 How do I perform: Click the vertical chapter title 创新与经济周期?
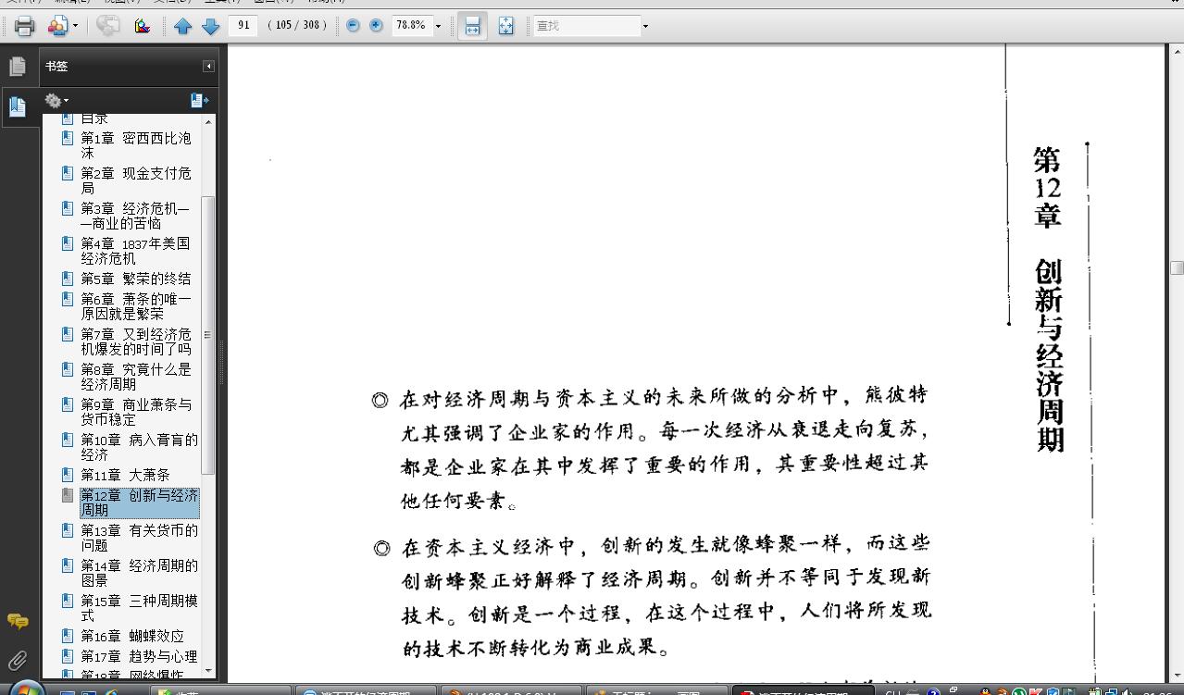point(1049,355)
